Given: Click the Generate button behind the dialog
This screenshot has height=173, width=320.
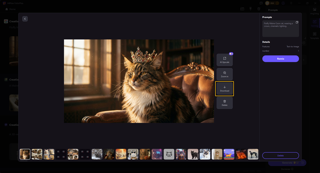Looking at the screenshot, I should [287, 163].
